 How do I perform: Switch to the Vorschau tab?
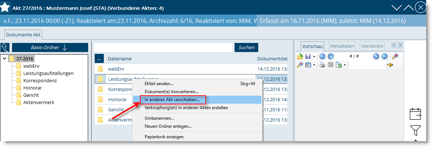pyautogui.click(x=312, y=46)
